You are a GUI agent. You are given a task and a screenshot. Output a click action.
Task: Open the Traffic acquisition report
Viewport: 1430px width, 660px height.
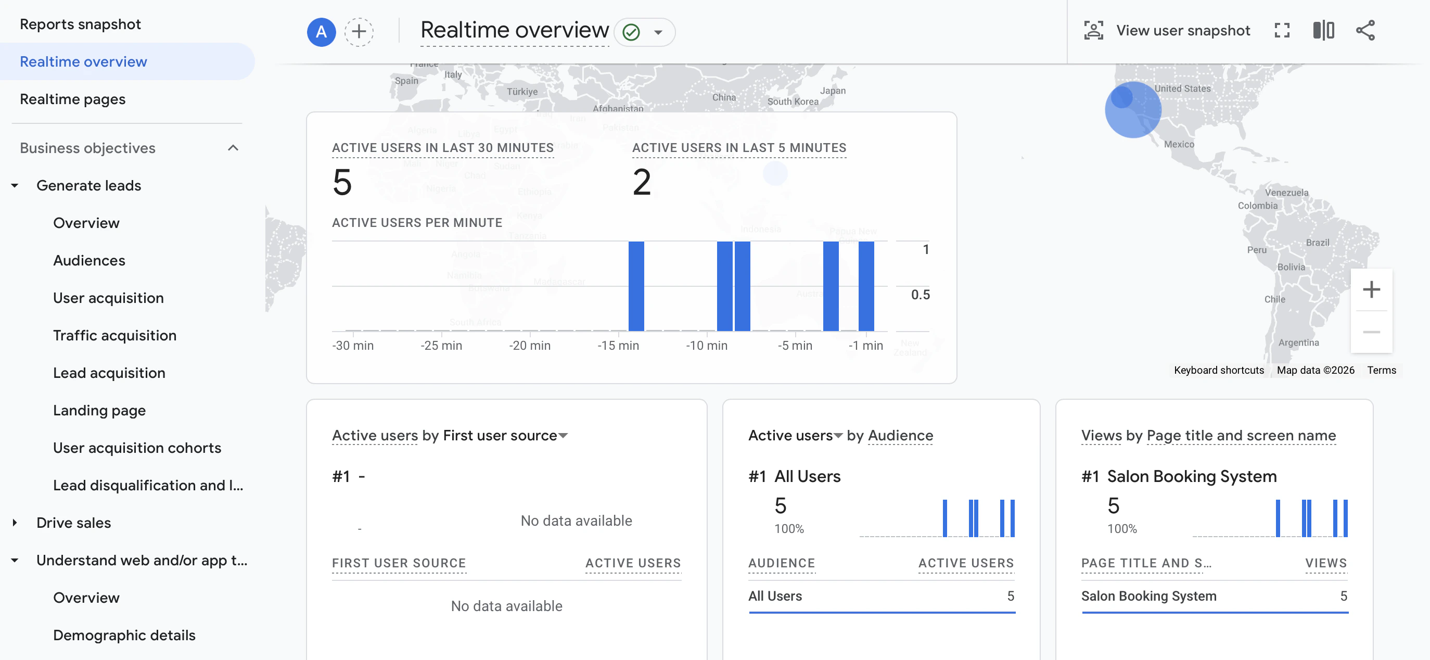tap(115, 335)
